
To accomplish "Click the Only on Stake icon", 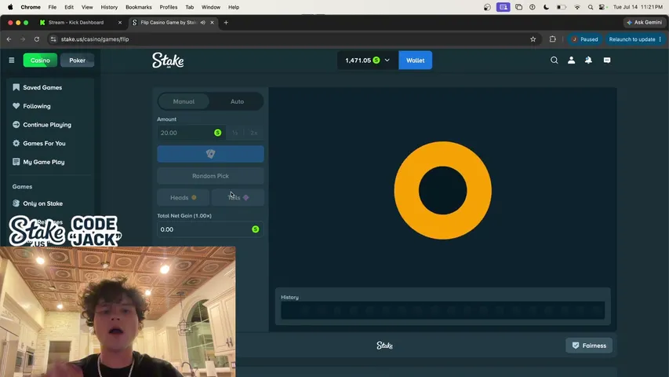I will click(x=16, y=203).
